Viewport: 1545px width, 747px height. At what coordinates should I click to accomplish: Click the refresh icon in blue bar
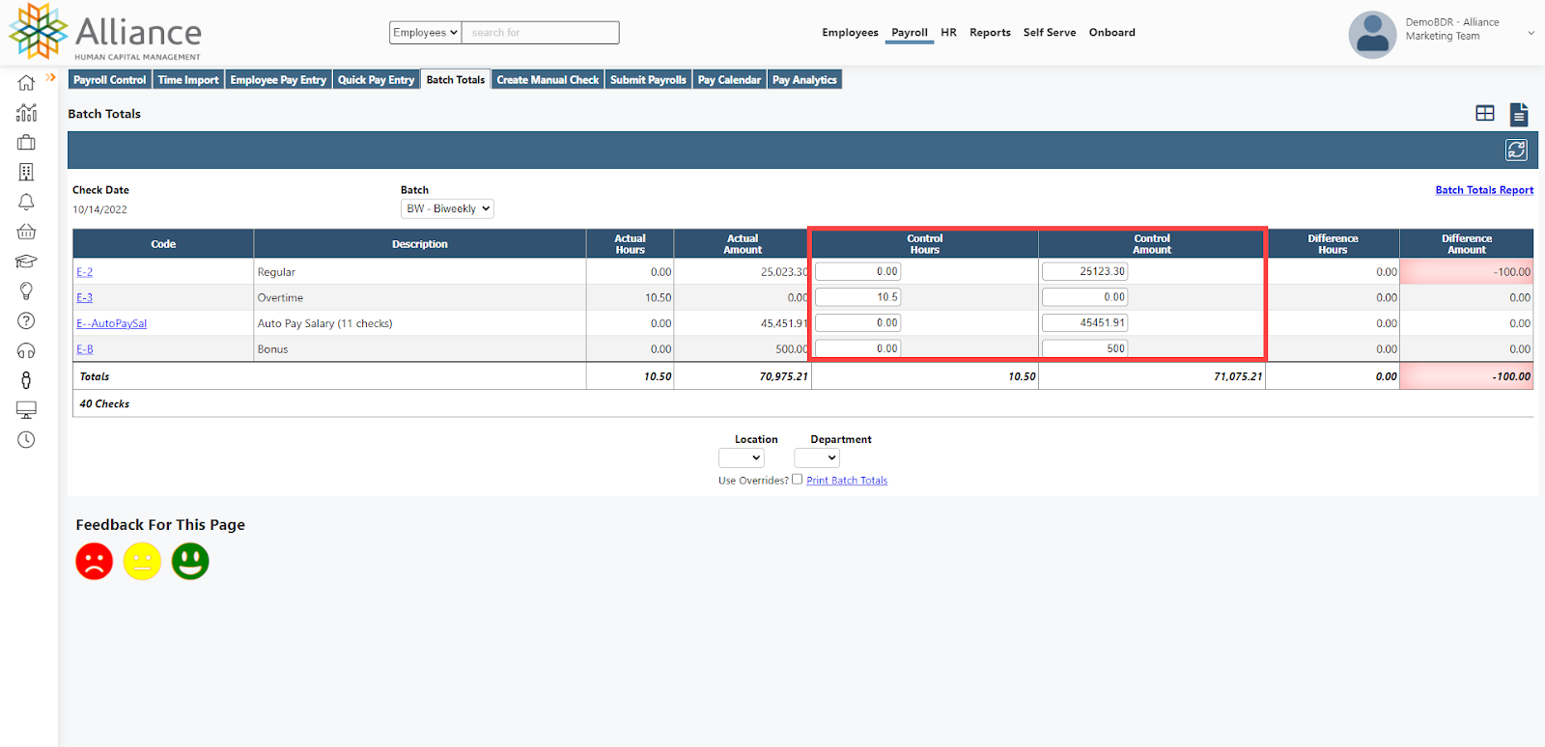click(1516, 150)
